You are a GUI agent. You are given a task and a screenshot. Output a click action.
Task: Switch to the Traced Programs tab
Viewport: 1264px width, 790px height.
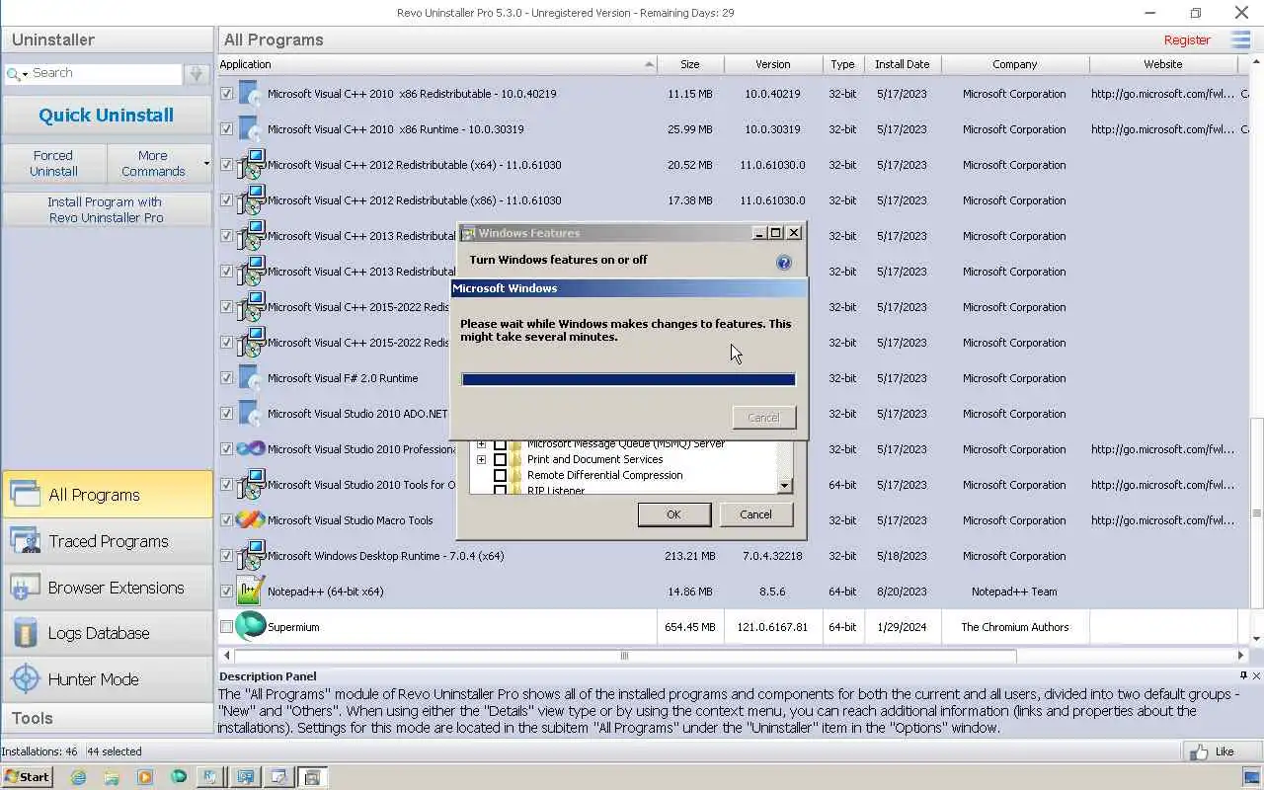coord(108,541)
